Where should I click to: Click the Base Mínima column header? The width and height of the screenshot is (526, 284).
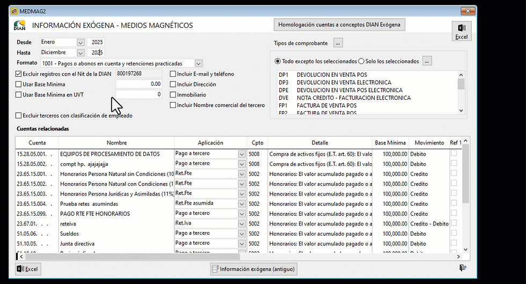click(390, 143)
